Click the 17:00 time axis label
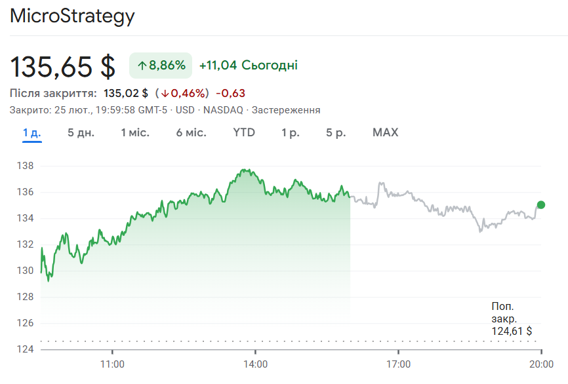This screenshot has height=384, width=568. [398, 364]
